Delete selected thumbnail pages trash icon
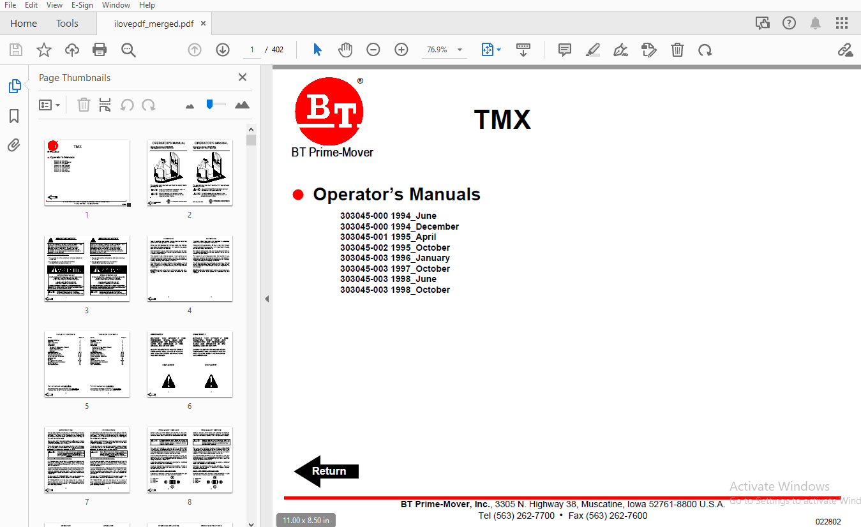861x527 pixels. (84, 105)
